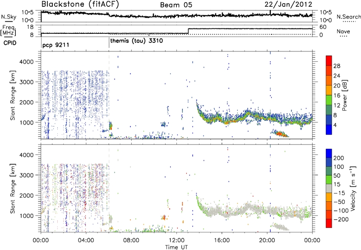361x250 pixels.
Task: Click the '12:00' time tick label
Action: tap(176, 241)
